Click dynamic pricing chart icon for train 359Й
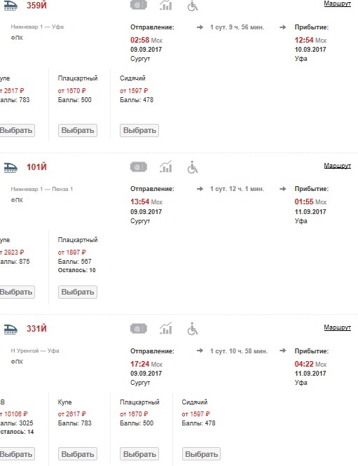The height and width of the screenshot is (466, 358). tap(166, 5)
